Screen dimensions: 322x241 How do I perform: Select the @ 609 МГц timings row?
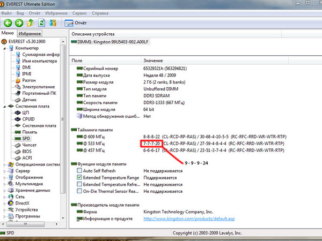(x=181, y=137)
